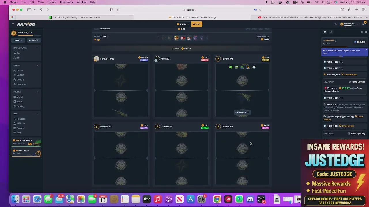
Task: Collapse the Marketplace section
Action: pyautogui.click(x=37, y=48)
